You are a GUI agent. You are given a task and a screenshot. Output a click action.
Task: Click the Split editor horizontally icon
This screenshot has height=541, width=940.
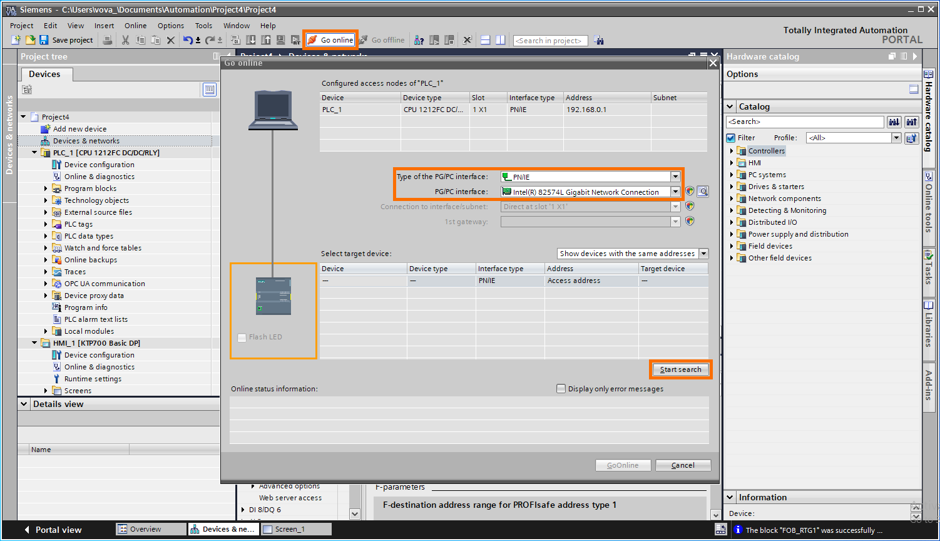tap(486, 40)
